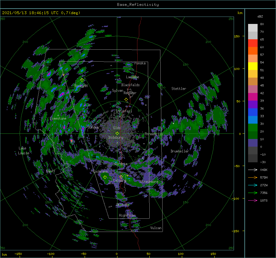This screenshot has height=258, width=276.
Task: Click the Banff label
Action: click(51, 171)
